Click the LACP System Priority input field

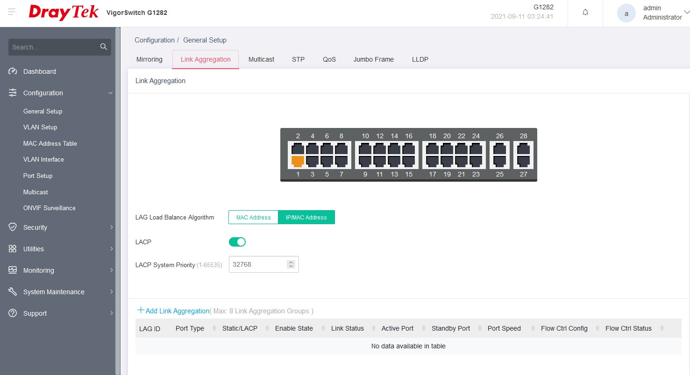click(x=257, y=264)
